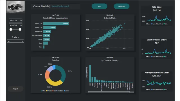Open calendar picker for start date 1/6/2003
The image size is (180, 101).
[x=21, y=20]
